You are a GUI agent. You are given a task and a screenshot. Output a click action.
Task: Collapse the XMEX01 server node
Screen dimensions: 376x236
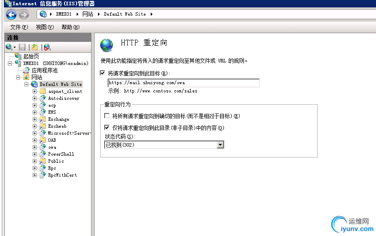pyautogui.click(x=10, y=63)
